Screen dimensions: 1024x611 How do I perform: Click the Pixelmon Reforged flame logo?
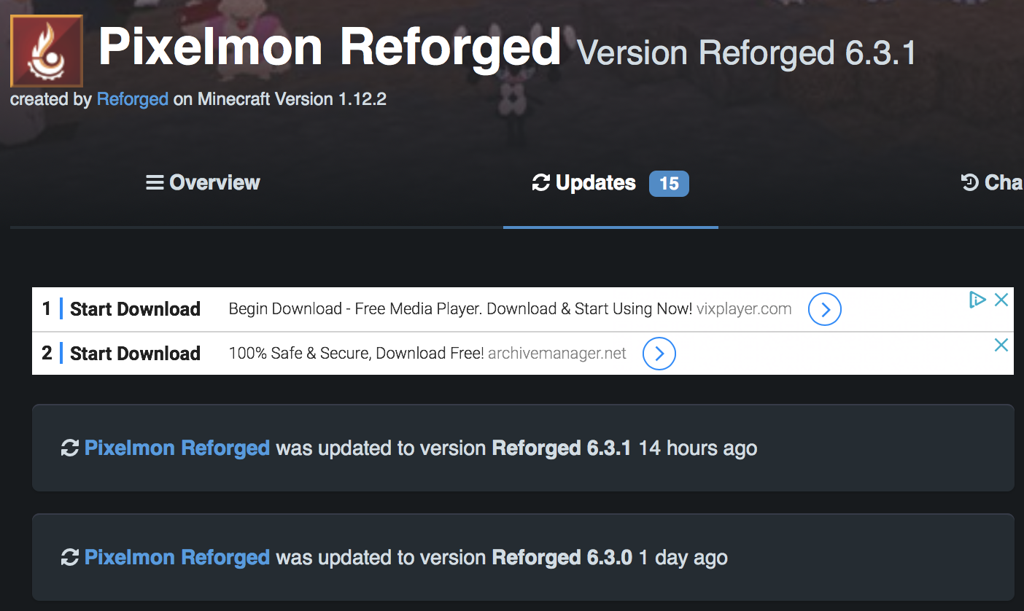[47, 50]
